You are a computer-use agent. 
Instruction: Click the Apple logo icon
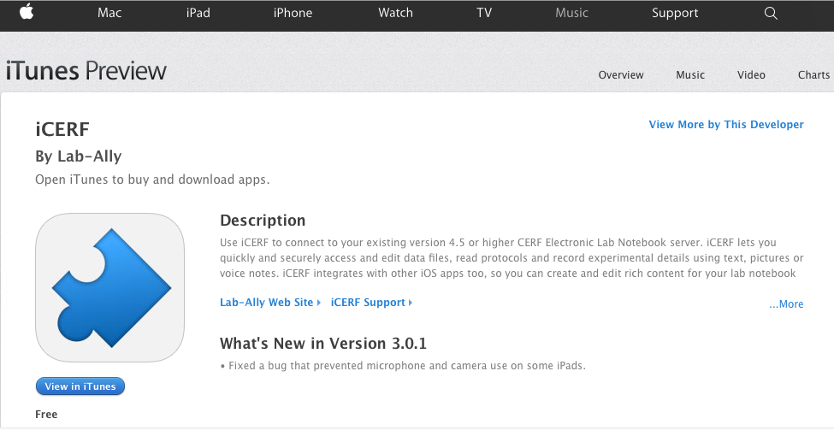27,12
